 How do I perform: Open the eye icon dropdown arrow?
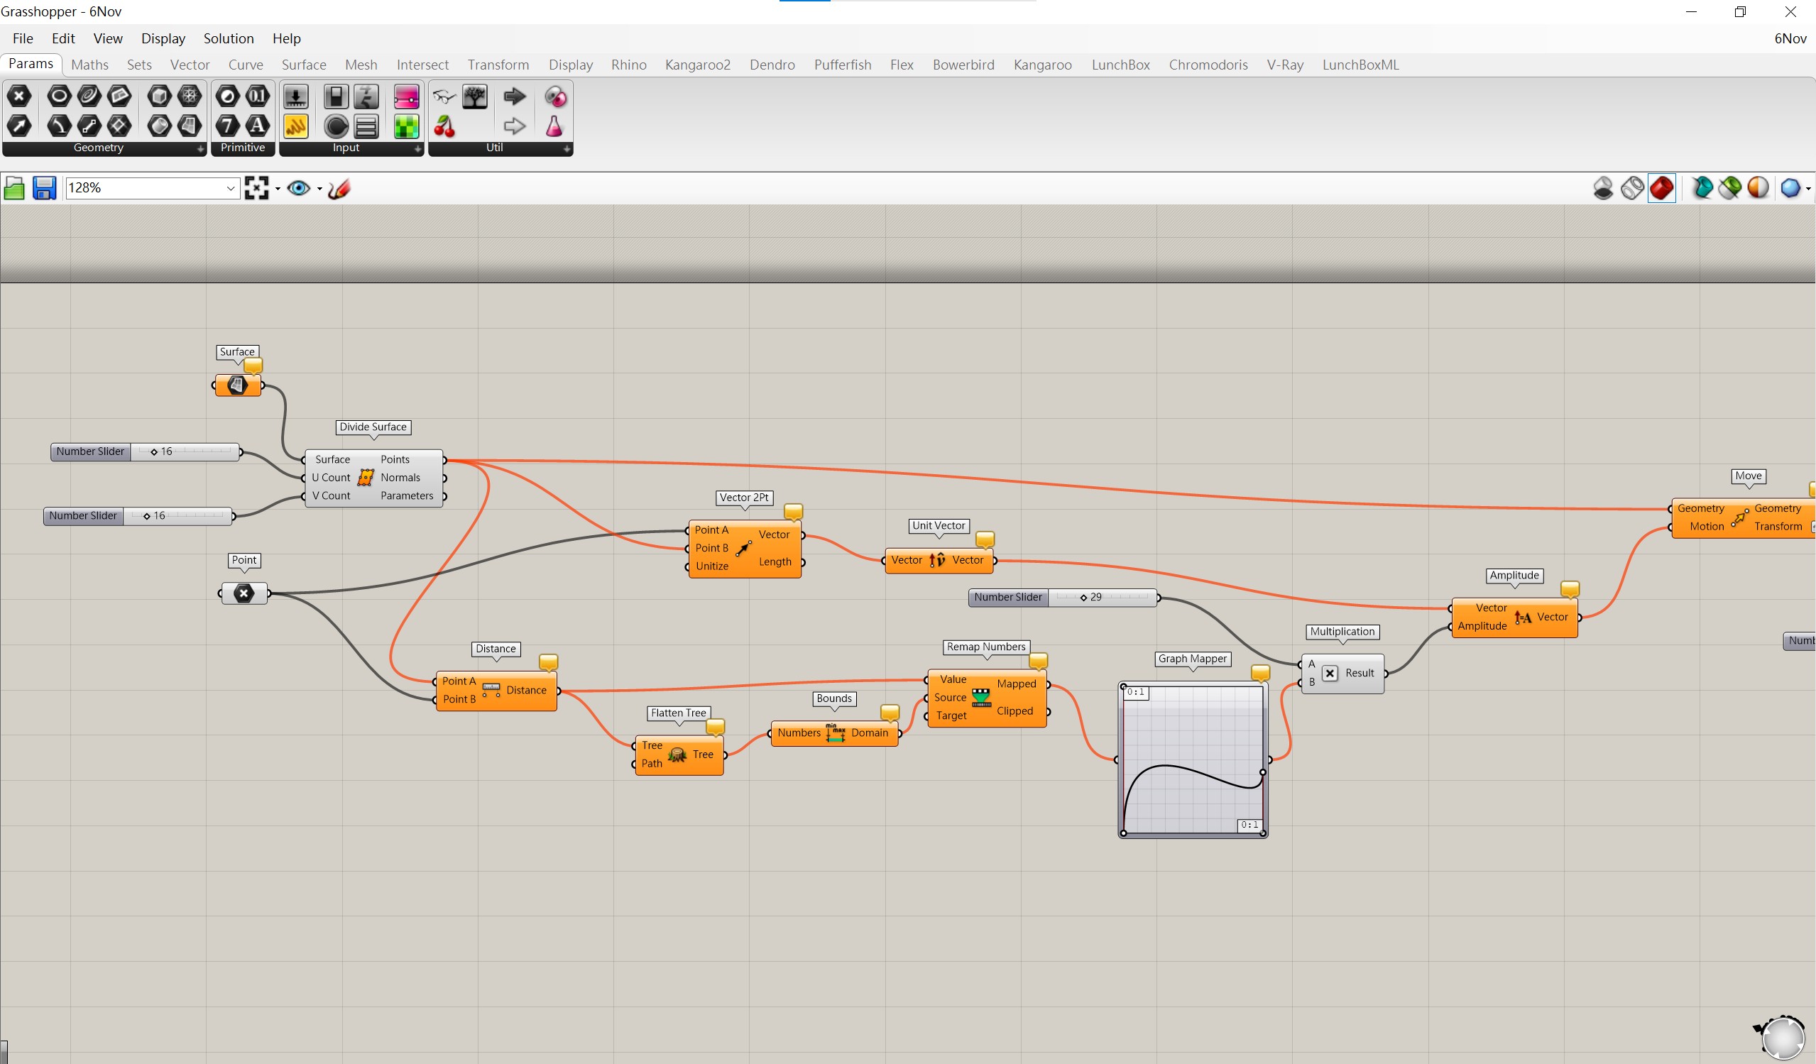click(x=319, y=189)
